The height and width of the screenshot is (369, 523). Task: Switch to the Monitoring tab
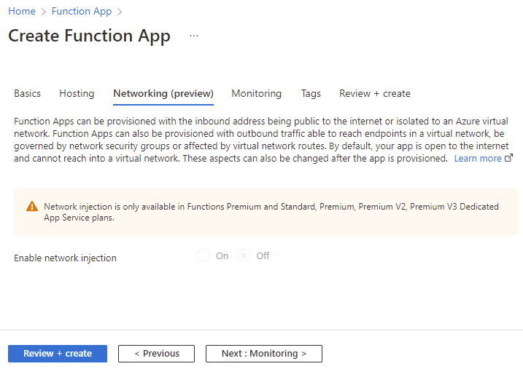pyautogui.click(x=257, y=93)
